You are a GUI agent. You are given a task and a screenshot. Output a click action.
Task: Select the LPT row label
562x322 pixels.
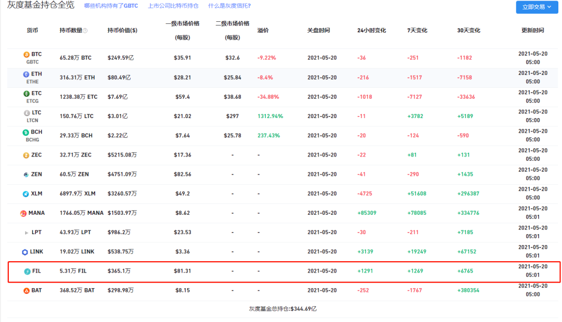pyautogui.click(x=36, y=233)
